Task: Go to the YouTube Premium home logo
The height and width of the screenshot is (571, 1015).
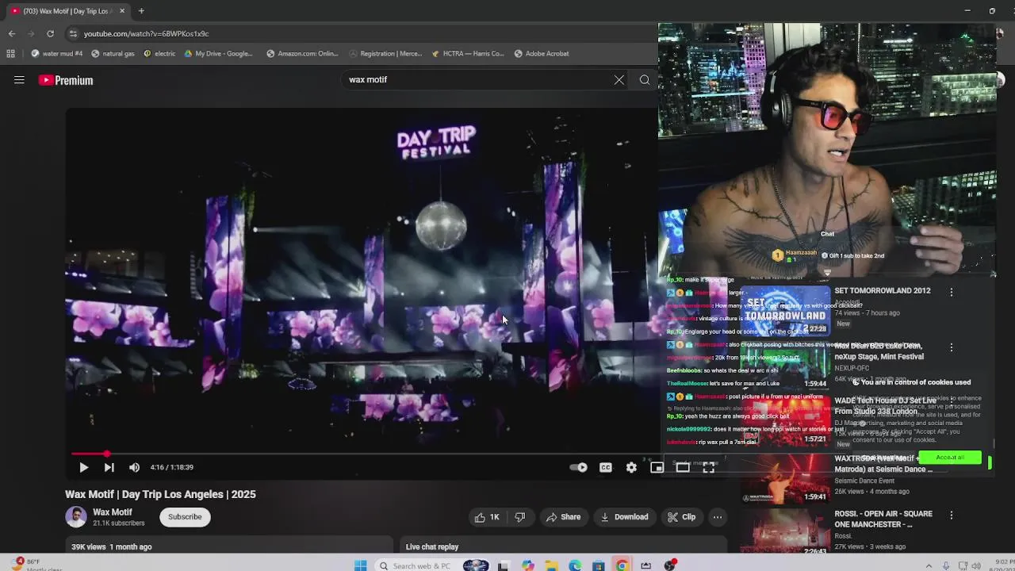Action: point(66,80)
